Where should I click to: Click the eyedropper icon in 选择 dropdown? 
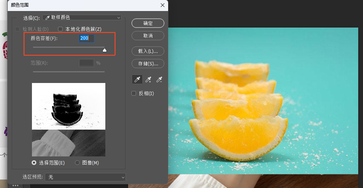point(48,18)
